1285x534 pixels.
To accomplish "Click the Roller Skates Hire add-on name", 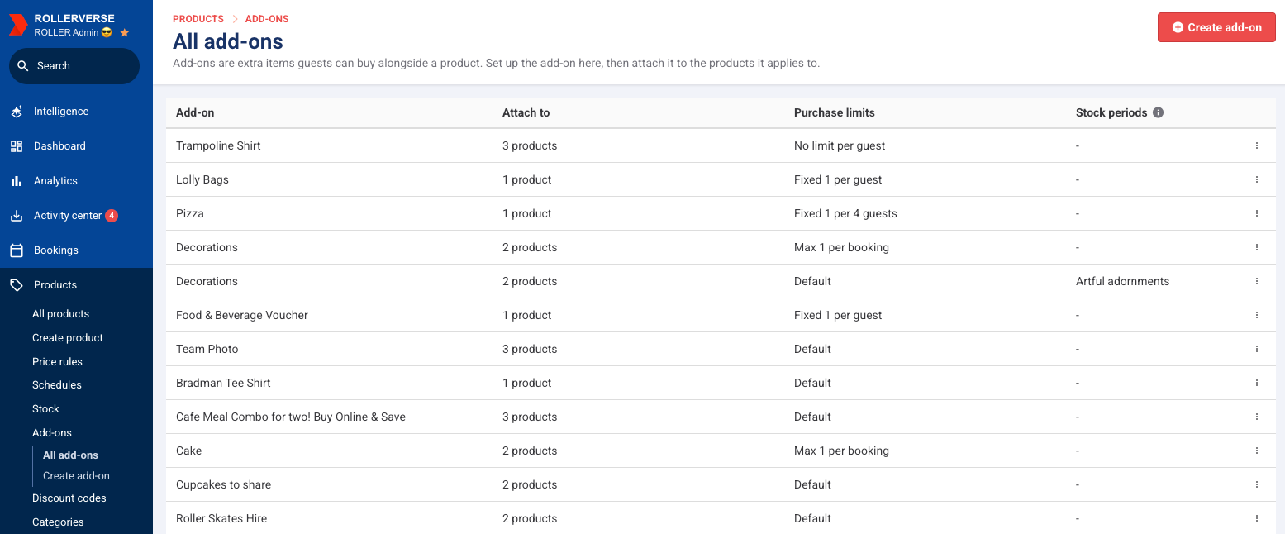I will click(x=221, y=518).
